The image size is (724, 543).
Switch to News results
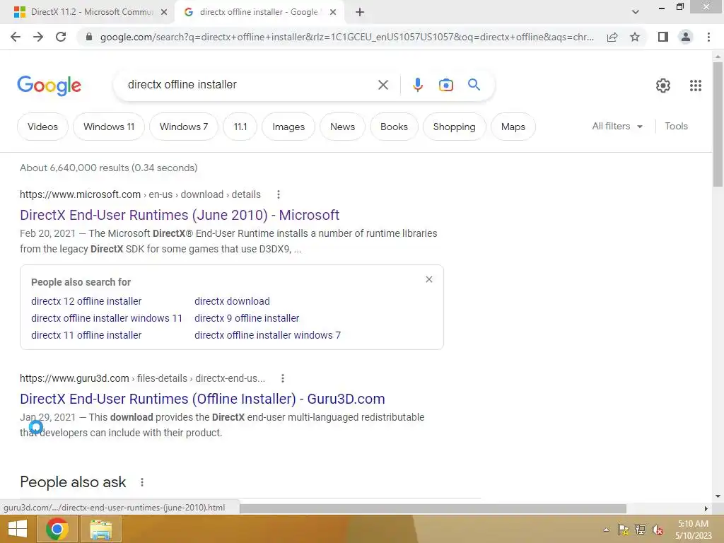point(343,127)
